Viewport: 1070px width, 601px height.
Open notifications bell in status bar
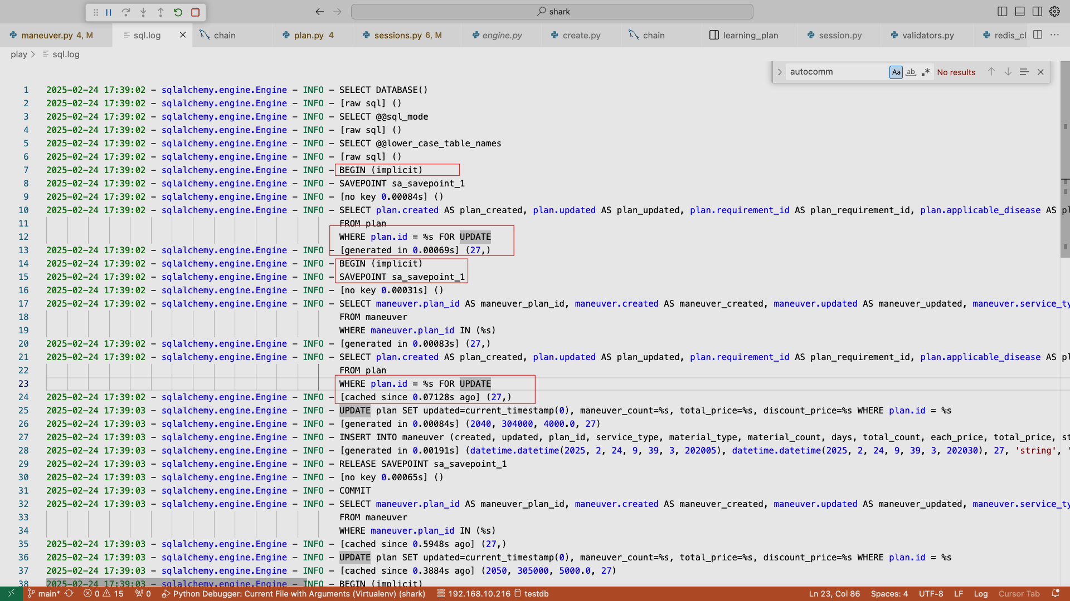pyautogui.click(x=1056, y=594)
